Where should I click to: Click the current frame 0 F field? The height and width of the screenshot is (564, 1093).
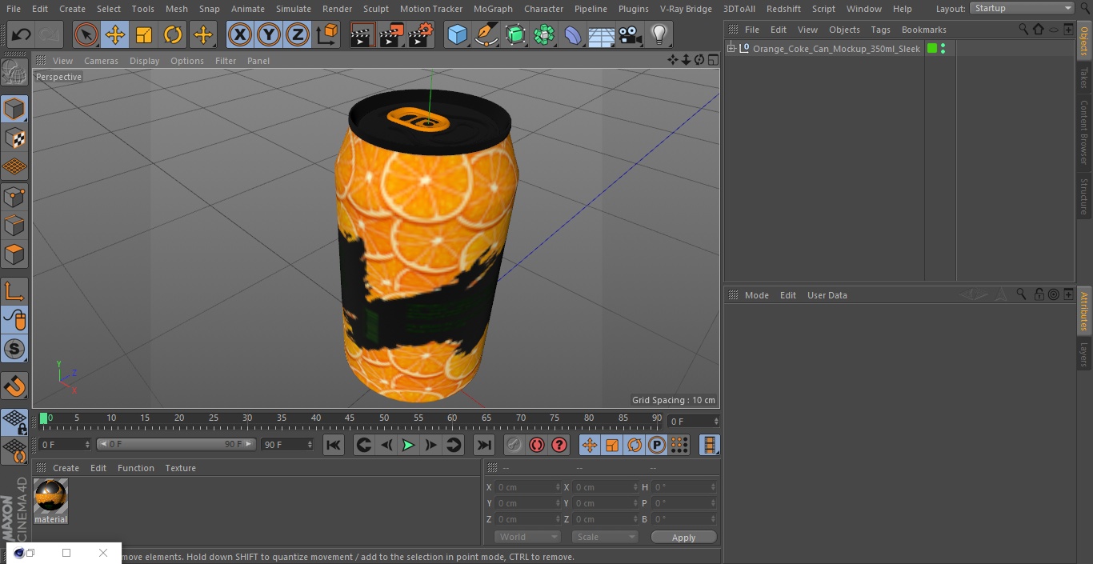693,421
